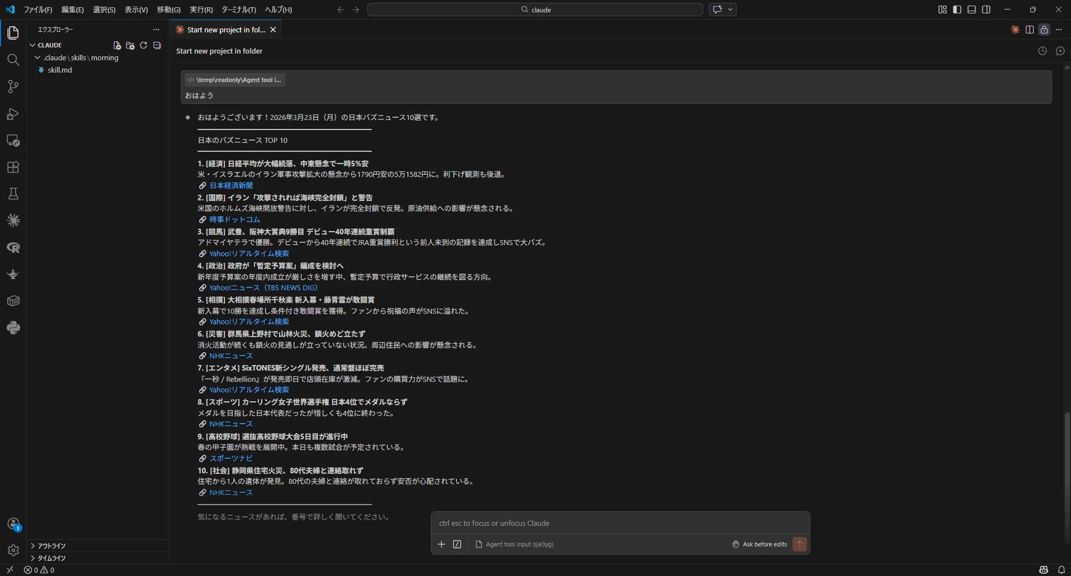Select the Start new project in fol... tab
This screenshot has width=1071, height=576.
point(226,30)
